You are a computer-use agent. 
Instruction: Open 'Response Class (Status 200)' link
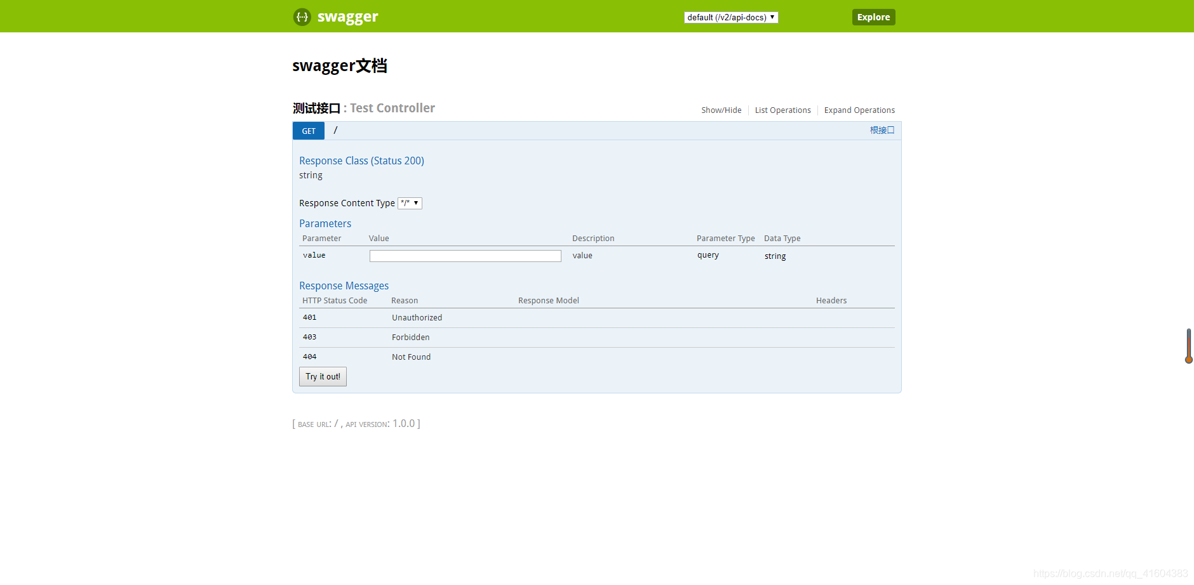(361, 161)
